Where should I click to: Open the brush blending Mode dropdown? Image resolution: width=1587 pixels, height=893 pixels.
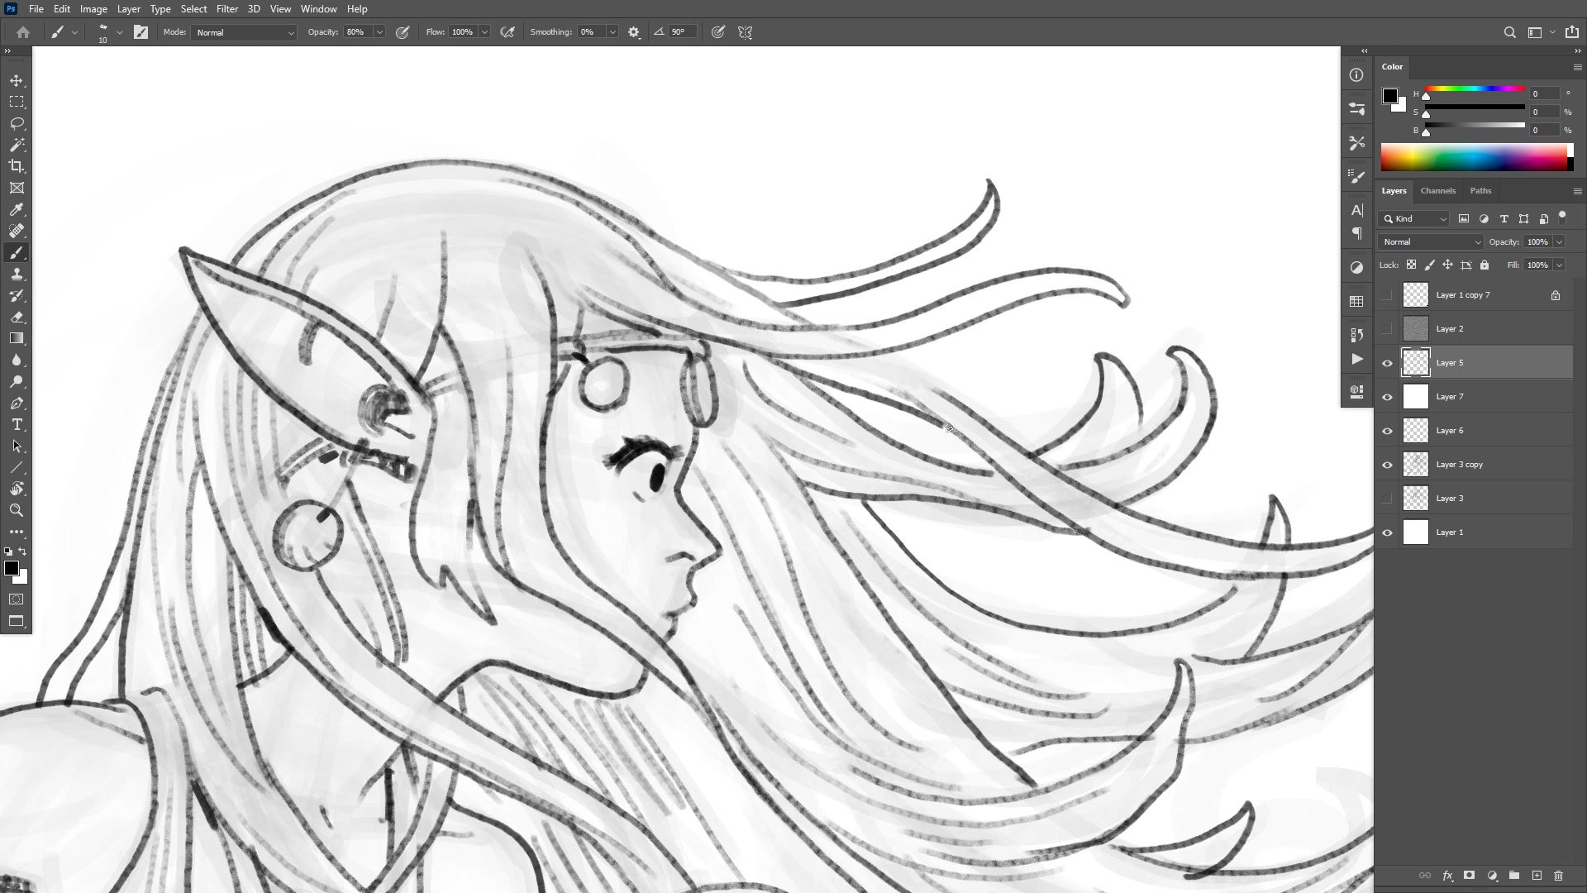(244, 32)
